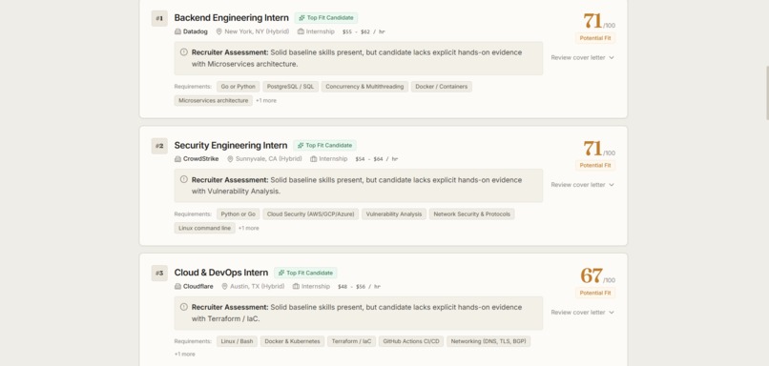The image size is (769, 366).
Task: Click the 67 /100 score on Cloudflare card
Action: [597, 275]
